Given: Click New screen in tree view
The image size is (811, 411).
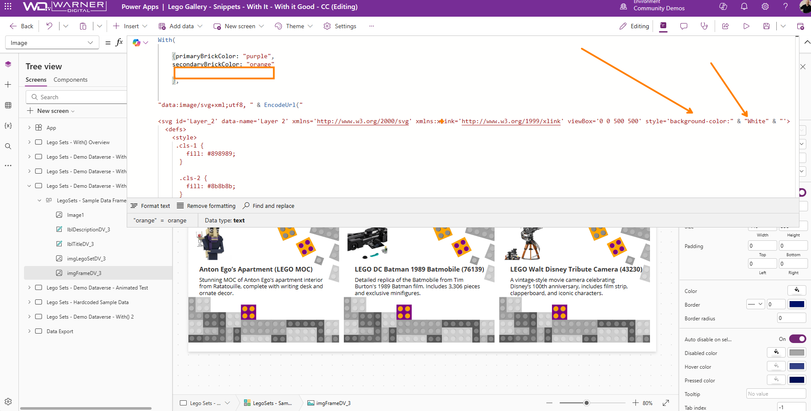Looking at the screenshot, I should point(51,111).
